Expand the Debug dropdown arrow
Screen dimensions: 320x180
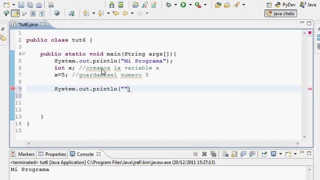(x=175, y=4)
